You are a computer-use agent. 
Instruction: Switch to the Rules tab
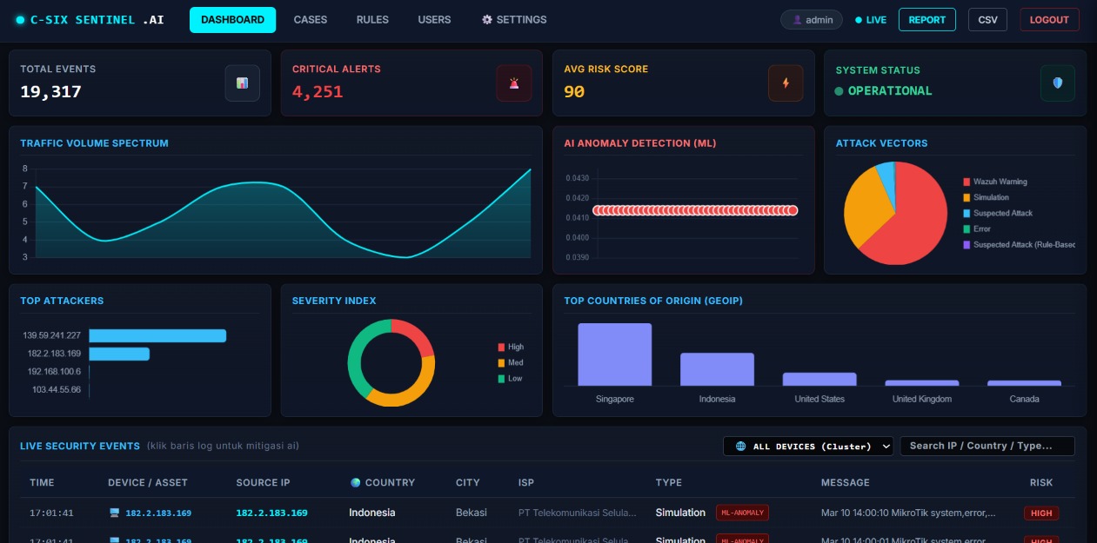coord(372,19)
